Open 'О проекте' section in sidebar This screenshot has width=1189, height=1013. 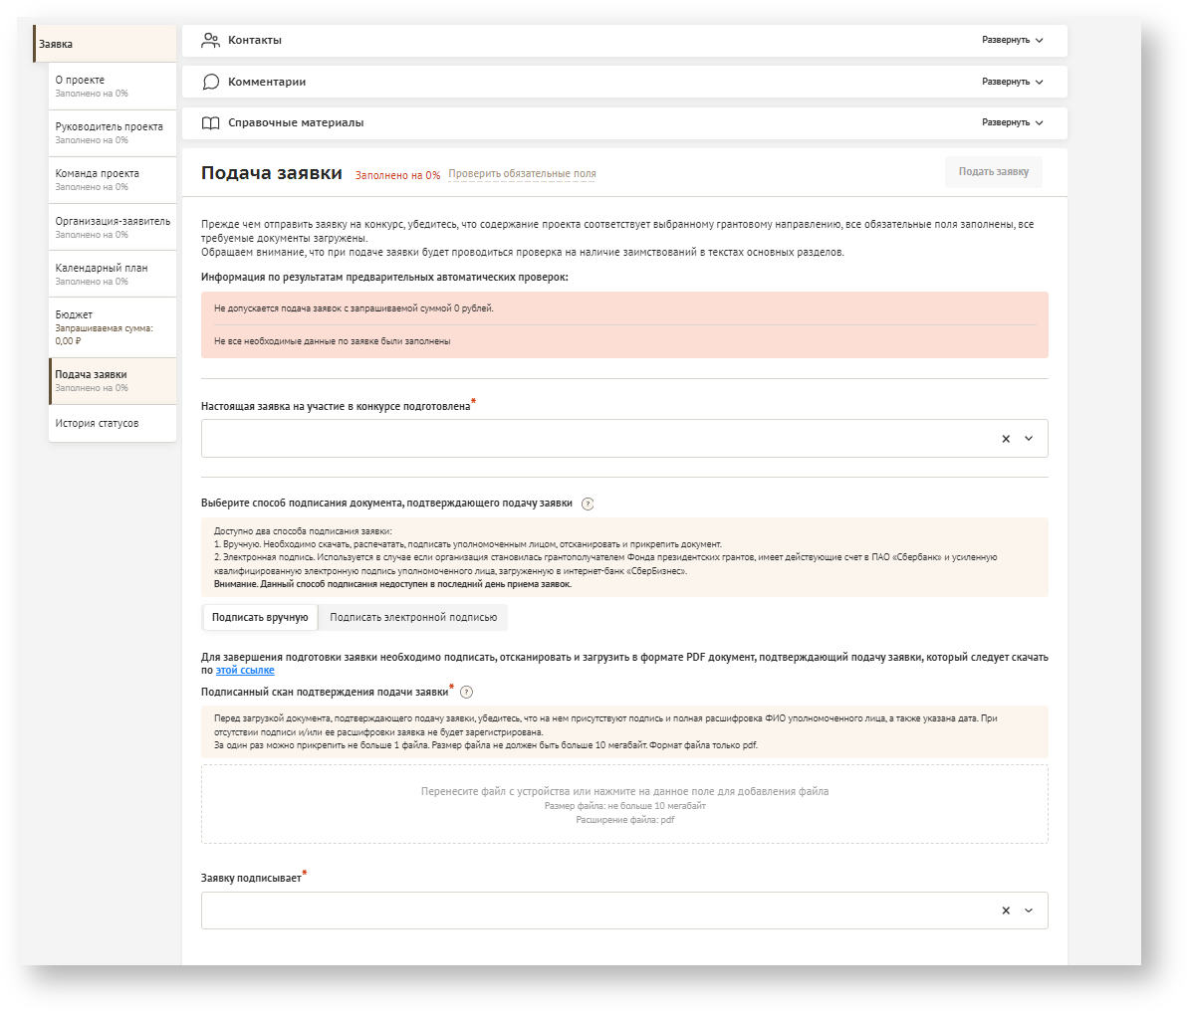(x=112, y=86)
